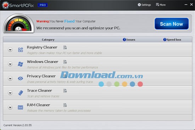The image size is (195, 130).
Task: Click the Windows Cleaner flag icon
Action: 21,64
